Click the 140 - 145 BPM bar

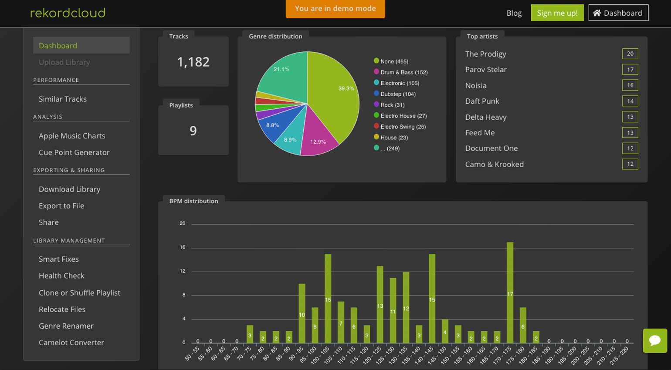click(432, 298)
